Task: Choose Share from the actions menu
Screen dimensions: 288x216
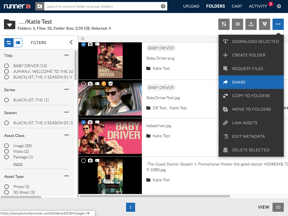Action: pos(251,82)
